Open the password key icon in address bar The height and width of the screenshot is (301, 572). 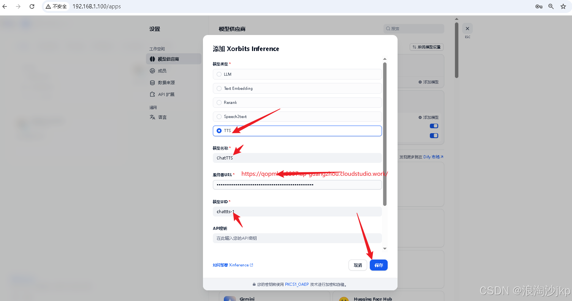[539, 6]
